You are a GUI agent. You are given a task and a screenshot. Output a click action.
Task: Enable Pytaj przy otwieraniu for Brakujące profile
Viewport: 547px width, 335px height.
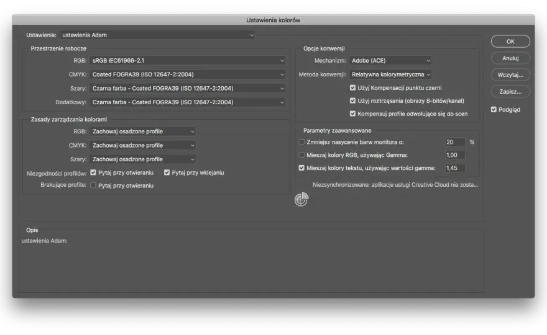pos(93,185)
